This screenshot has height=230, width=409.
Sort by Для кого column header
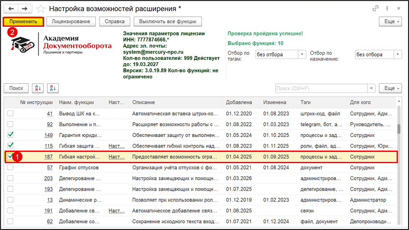[x=371, y=102]
